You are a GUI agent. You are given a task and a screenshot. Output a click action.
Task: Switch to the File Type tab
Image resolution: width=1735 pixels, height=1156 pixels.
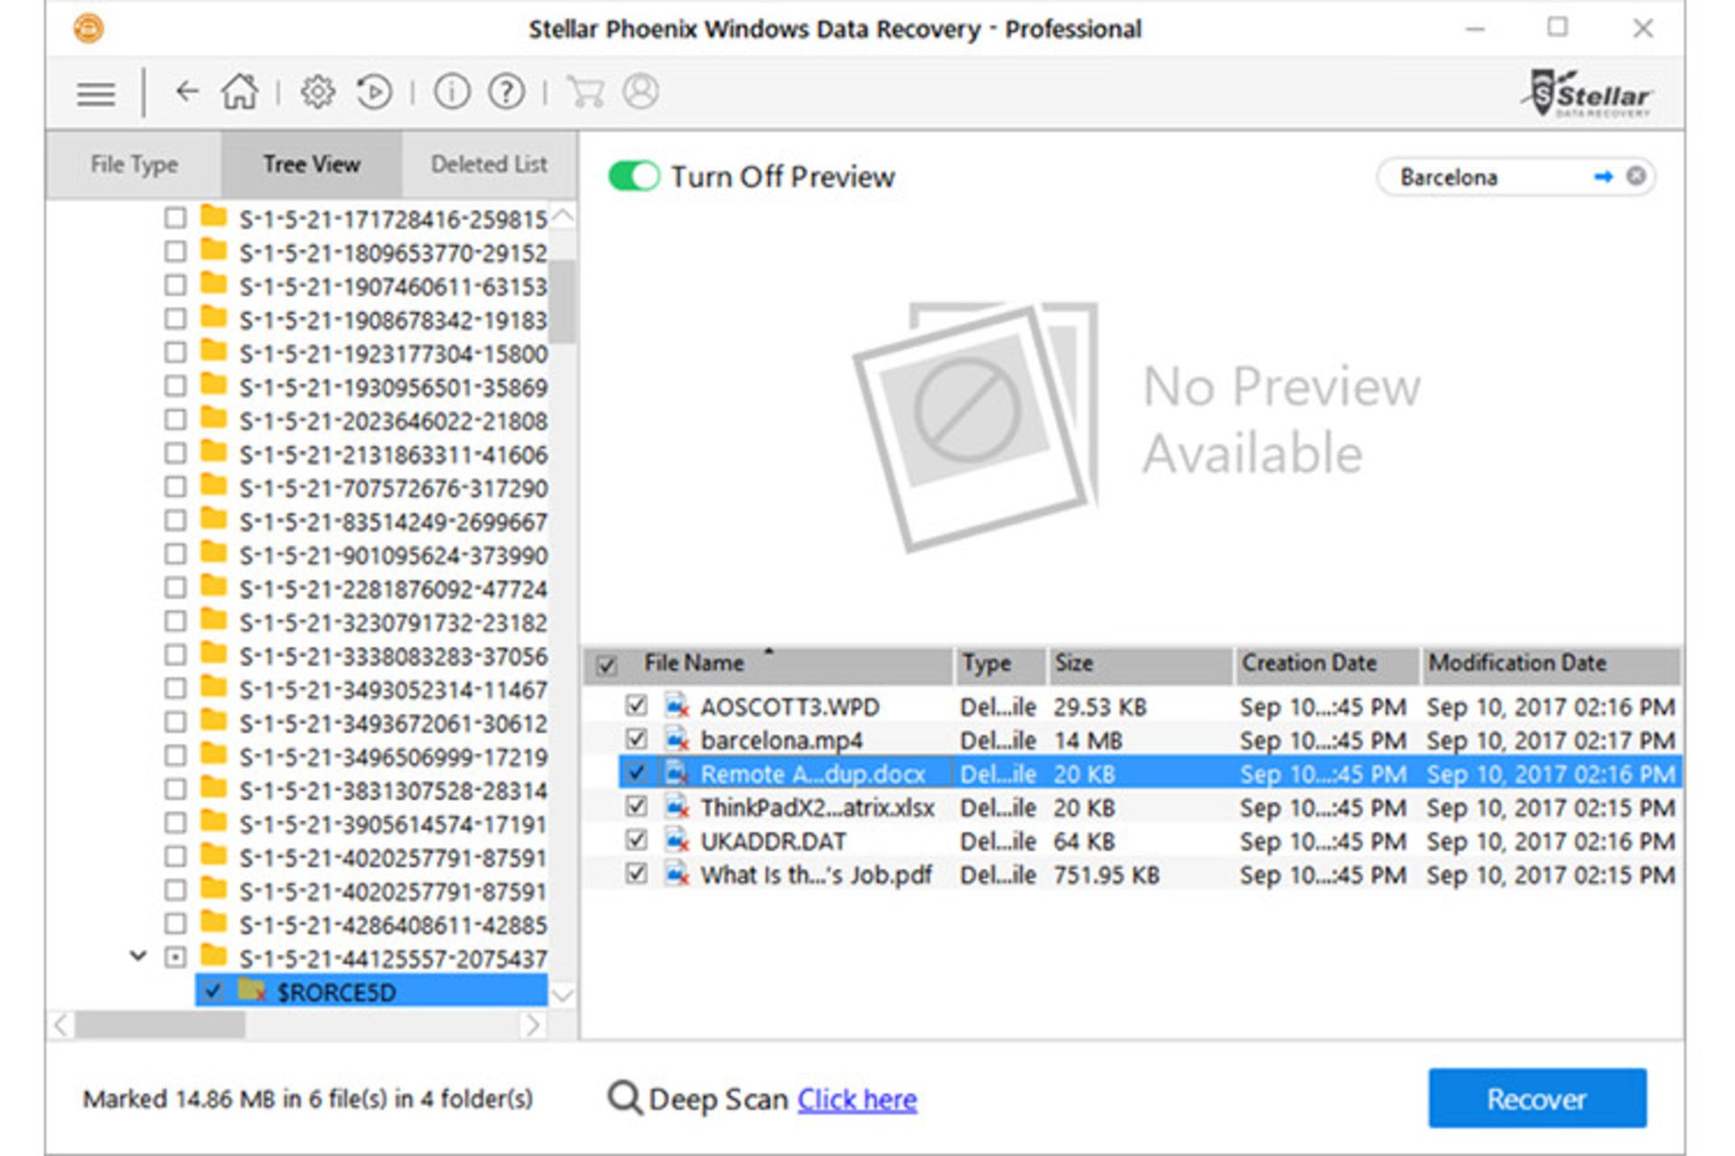pos(134,164)
